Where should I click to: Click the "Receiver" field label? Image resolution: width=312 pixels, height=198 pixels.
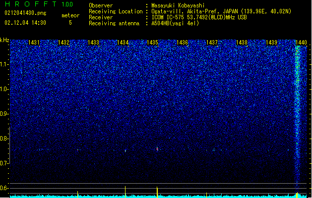(101, 17)
